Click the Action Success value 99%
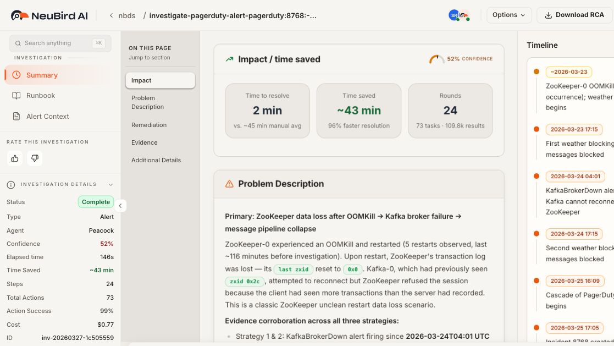The image size is (614, 346). (107, 311)
